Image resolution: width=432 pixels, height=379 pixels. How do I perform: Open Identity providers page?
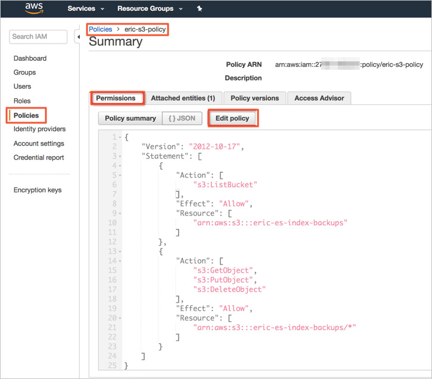[x=39, y=129]
